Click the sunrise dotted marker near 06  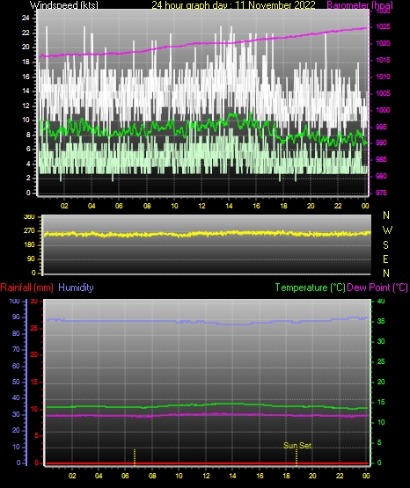click(x=135, y=457)
